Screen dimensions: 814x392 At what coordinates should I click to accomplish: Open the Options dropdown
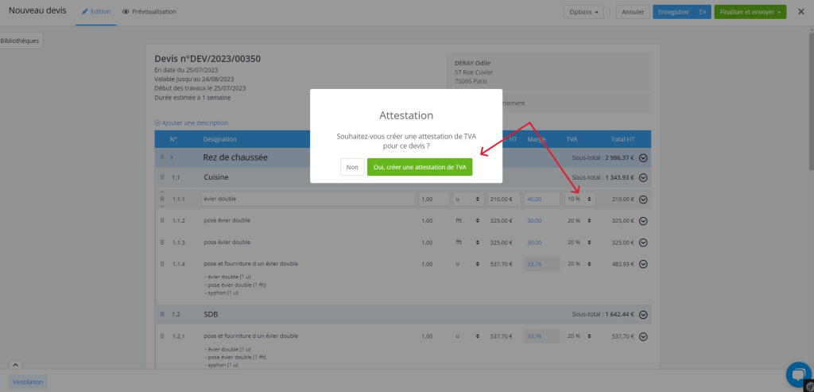pos(583,12)
